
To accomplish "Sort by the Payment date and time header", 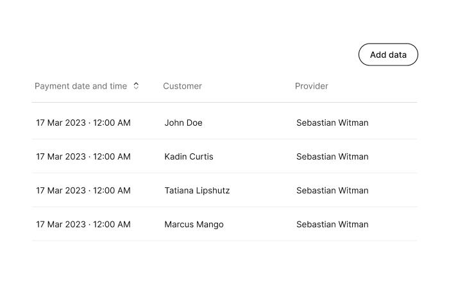I will pyautogui.click(x=81, y=86).
